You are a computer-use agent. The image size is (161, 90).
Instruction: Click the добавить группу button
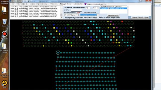tap(113, 15)
